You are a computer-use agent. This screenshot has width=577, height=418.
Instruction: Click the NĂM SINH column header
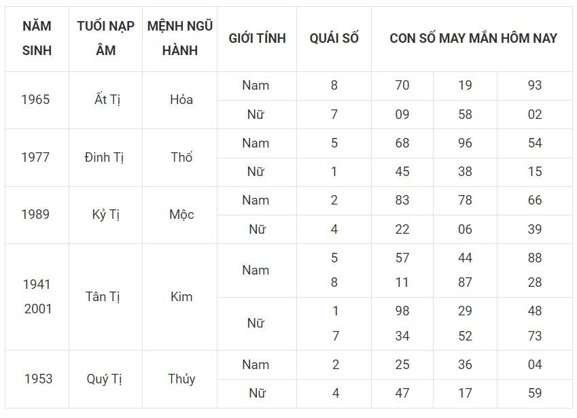coord(37,39)
